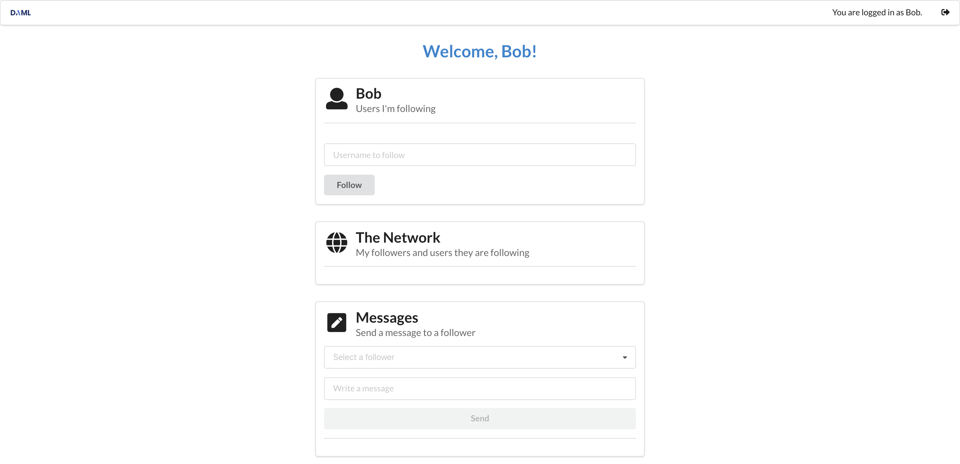Click the Messages panel heading
960x464 pixels.
[x=386, y=318]
